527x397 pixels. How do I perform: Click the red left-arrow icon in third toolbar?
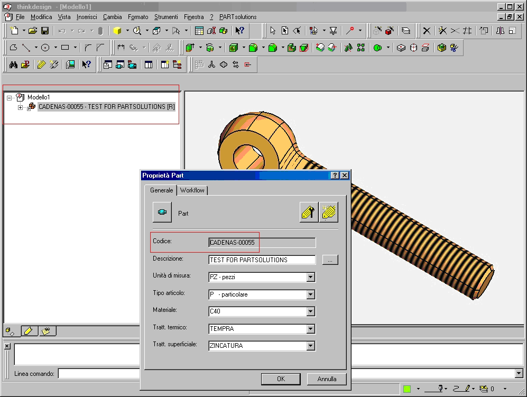click(x=248, y=64)
